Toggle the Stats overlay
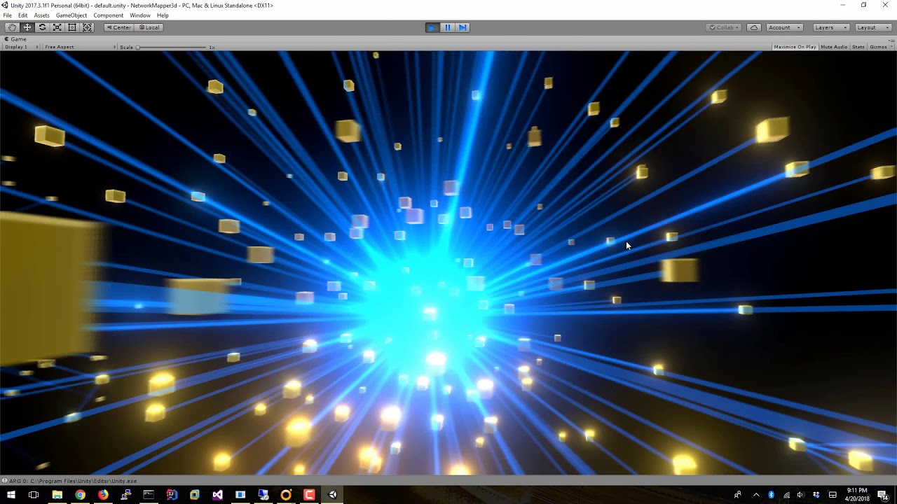 [858, 47]
